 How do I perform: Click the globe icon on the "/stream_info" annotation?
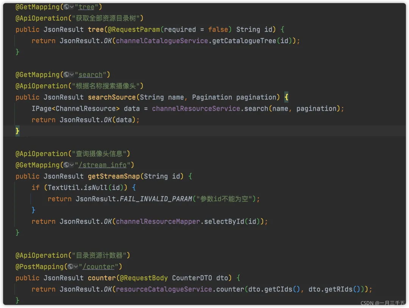tap(66, 165)
